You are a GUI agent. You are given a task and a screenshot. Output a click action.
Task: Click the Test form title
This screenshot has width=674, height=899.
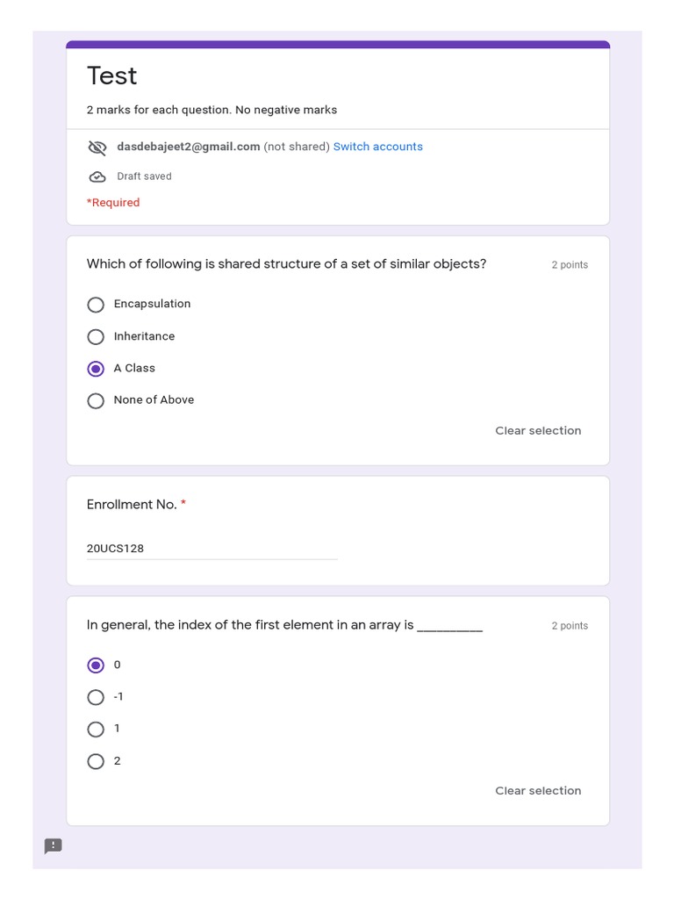click(112, 76)
